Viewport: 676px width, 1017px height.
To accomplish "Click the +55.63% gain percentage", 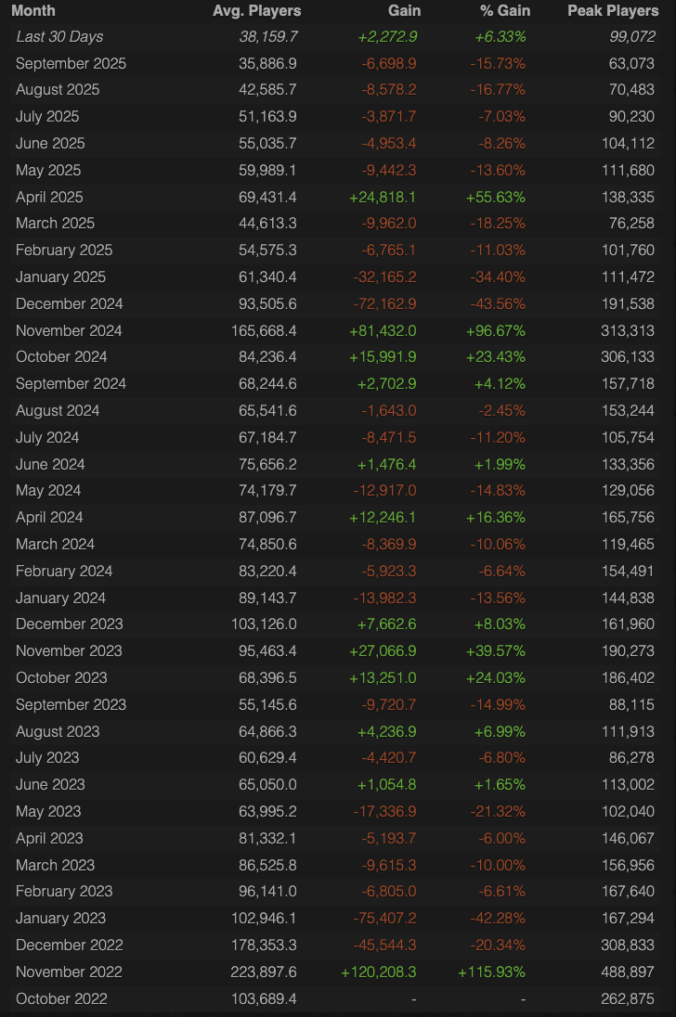I will click(496, 197).
